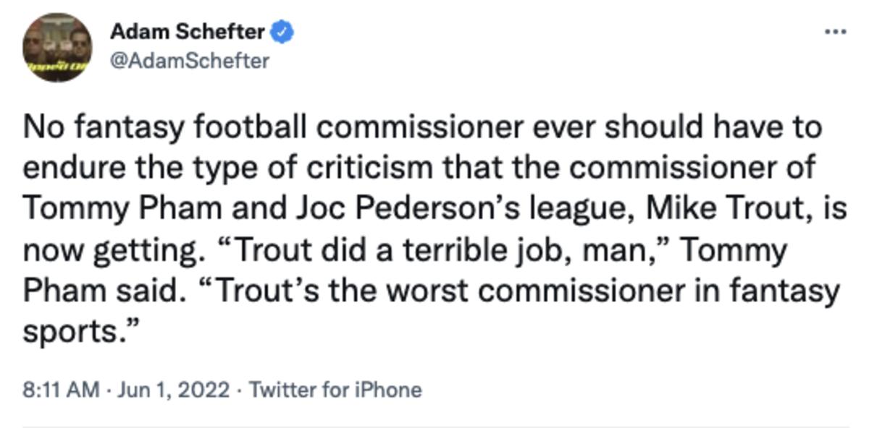
Task: Open Adam Schefter's profile avatar
Action: (x=58, y=46)
